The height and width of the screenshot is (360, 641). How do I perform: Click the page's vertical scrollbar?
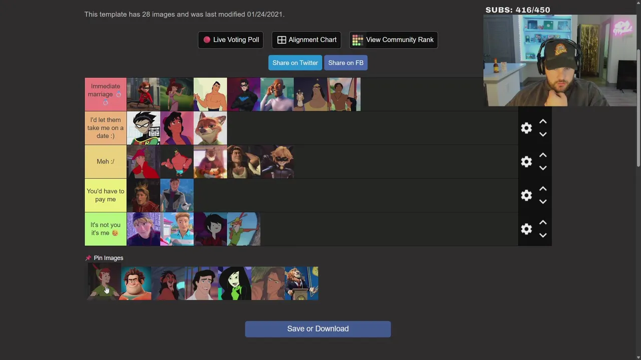click(638, 107)
